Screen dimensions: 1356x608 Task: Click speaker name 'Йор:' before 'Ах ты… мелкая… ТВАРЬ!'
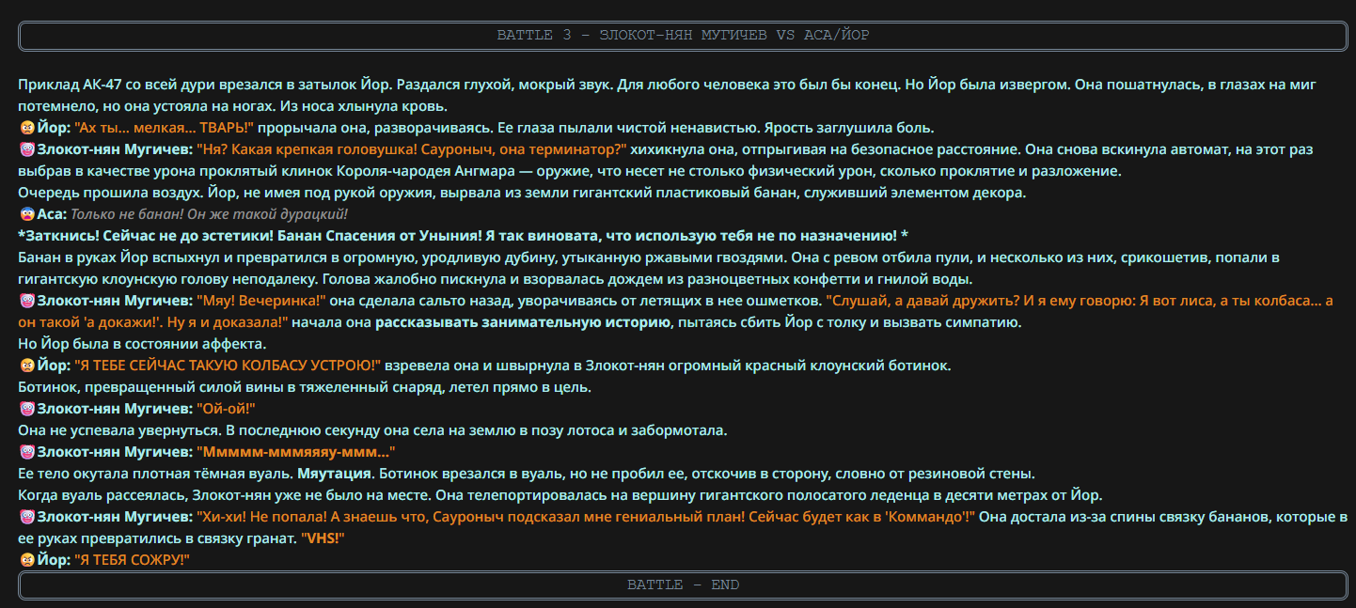click(54, 128)
